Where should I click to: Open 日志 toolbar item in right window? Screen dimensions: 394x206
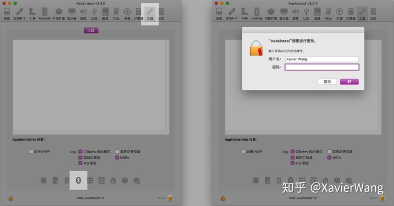coord(373,14)
